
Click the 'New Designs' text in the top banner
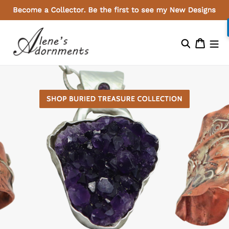[x=193, y=10]
